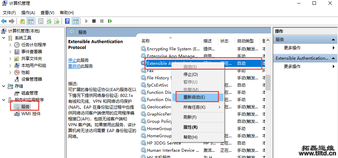Collapse the 服务和应用程序 tree node
Screen dimensions: 338x158
(x=4, y=100)
